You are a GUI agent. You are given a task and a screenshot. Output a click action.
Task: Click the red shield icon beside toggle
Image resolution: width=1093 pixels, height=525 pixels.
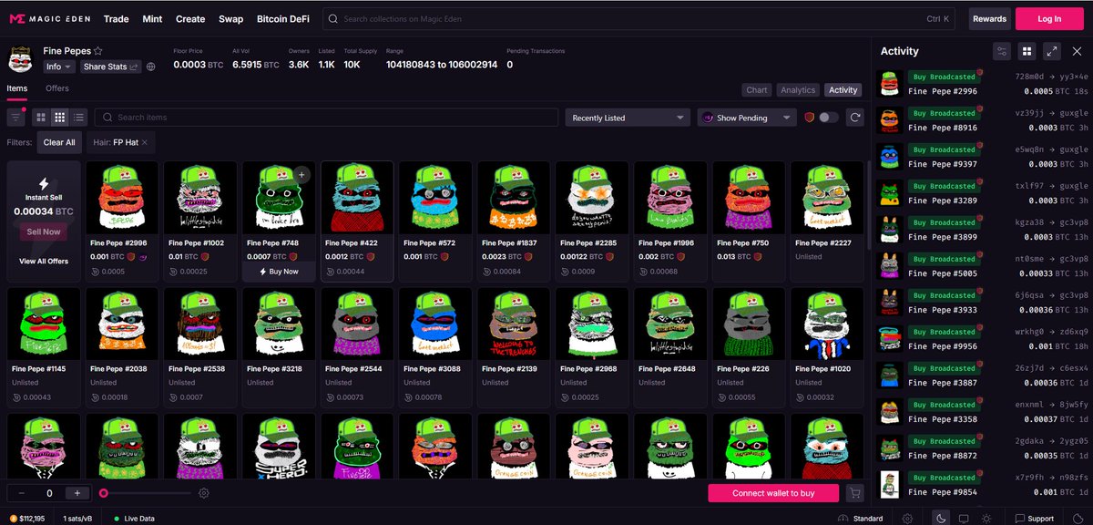pos(810,118)
